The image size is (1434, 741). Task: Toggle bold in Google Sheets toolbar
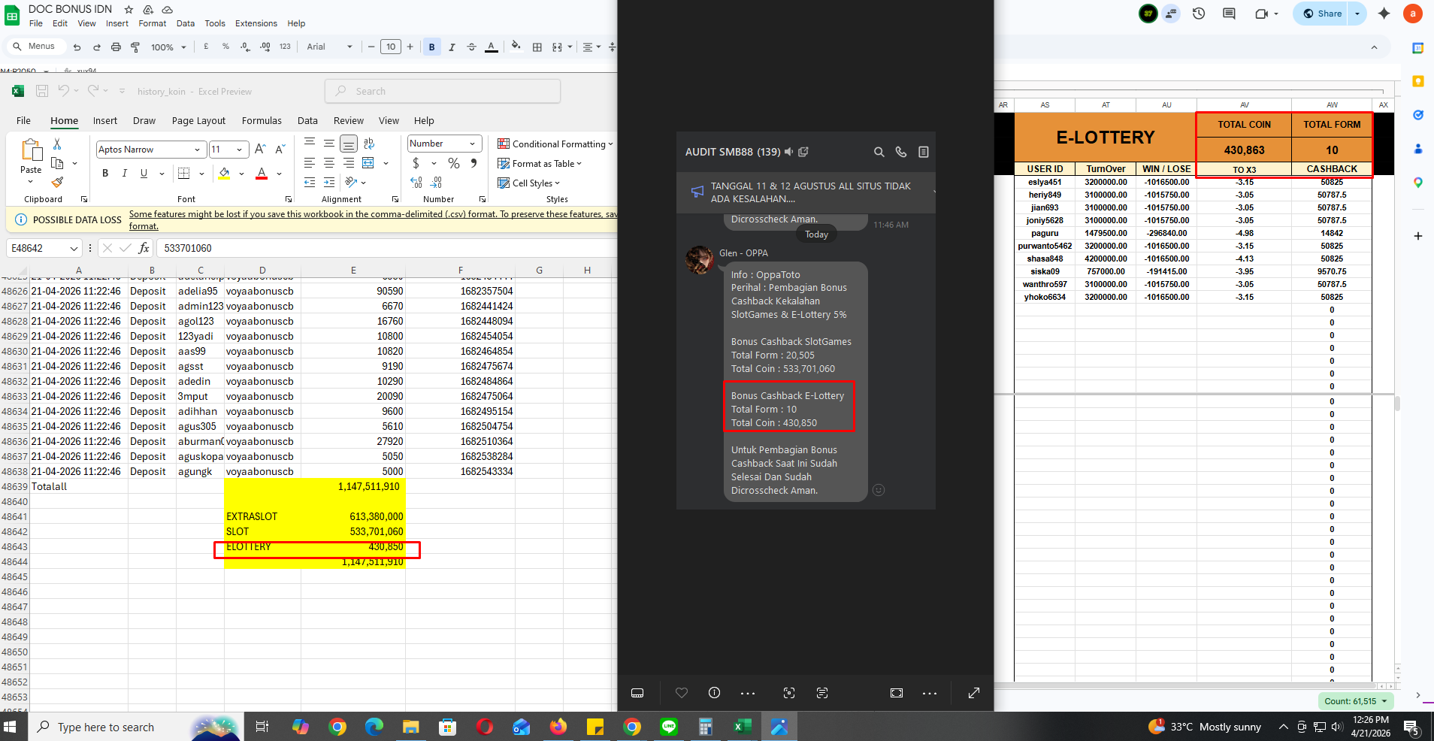431,47
